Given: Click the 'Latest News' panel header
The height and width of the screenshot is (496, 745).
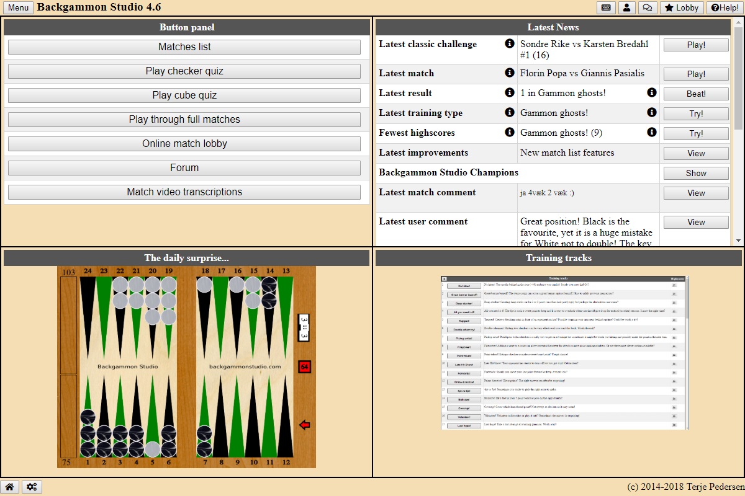Looking at the screenshot, I should click(x=553, y=27).
